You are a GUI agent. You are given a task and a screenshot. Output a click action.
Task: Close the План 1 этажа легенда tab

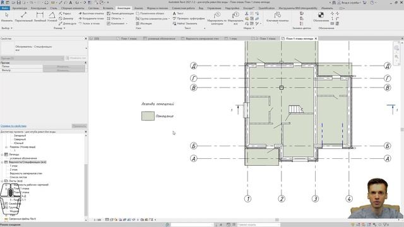316,38
